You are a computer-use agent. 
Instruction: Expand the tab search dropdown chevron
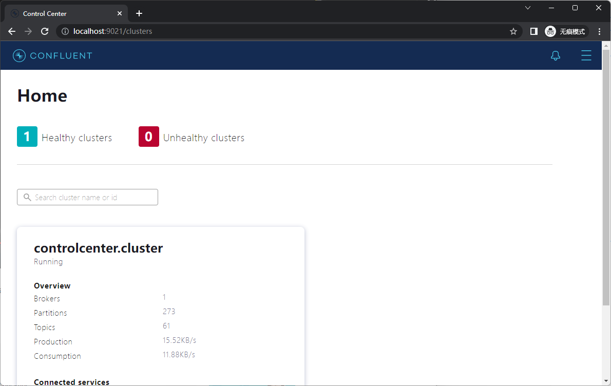[527, 8]
